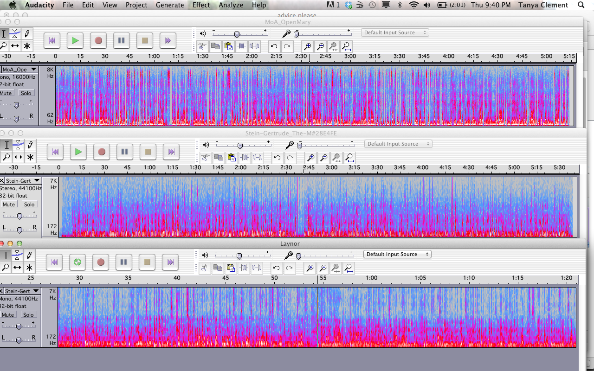Close the Laynor track with X button
The image size is (594, 371).
(2, 291)
